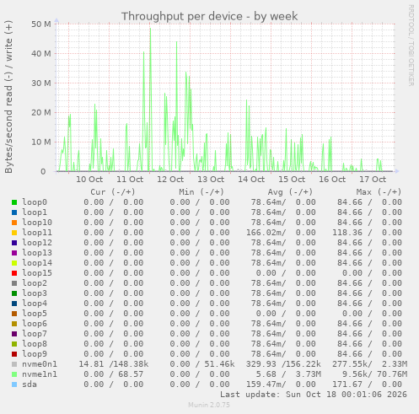Click the '15 Oct' x-axis label
The width and height of the screenshot is (419, 414).
click(292, 179)
